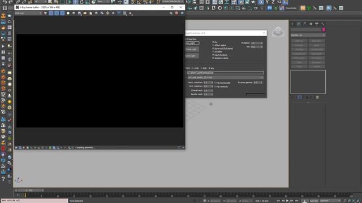
Task: Click the upper light button below name field
Action: 192,49
